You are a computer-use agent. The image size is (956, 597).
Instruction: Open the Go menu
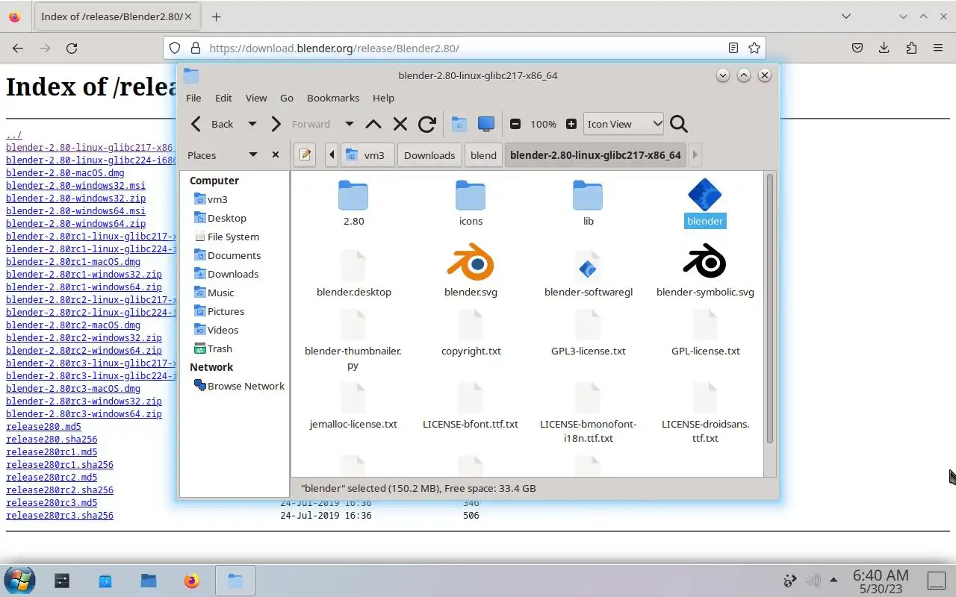(287, 98)
